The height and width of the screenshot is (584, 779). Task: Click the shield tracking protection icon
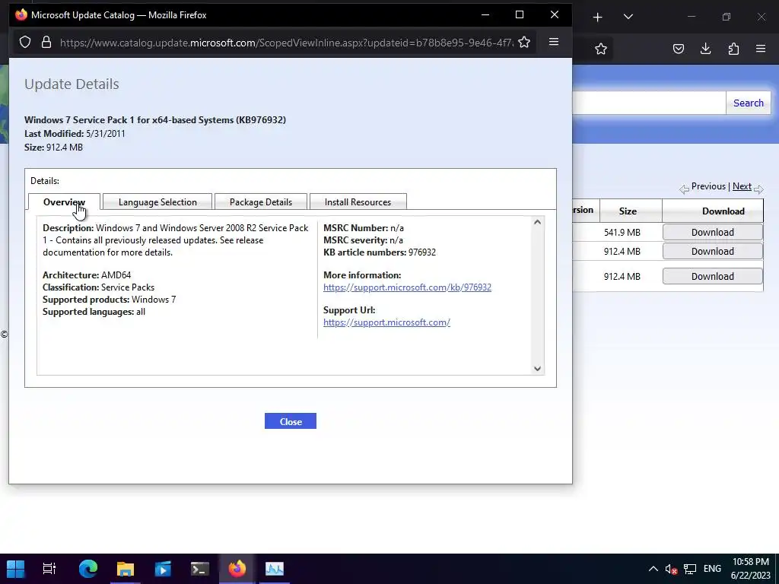pyautogui.click(x=25, y=43)
